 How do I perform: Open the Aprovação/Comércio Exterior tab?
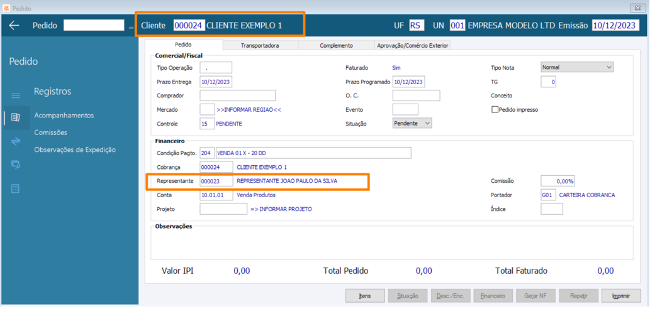pyautogui.click(x=413, y=45)
